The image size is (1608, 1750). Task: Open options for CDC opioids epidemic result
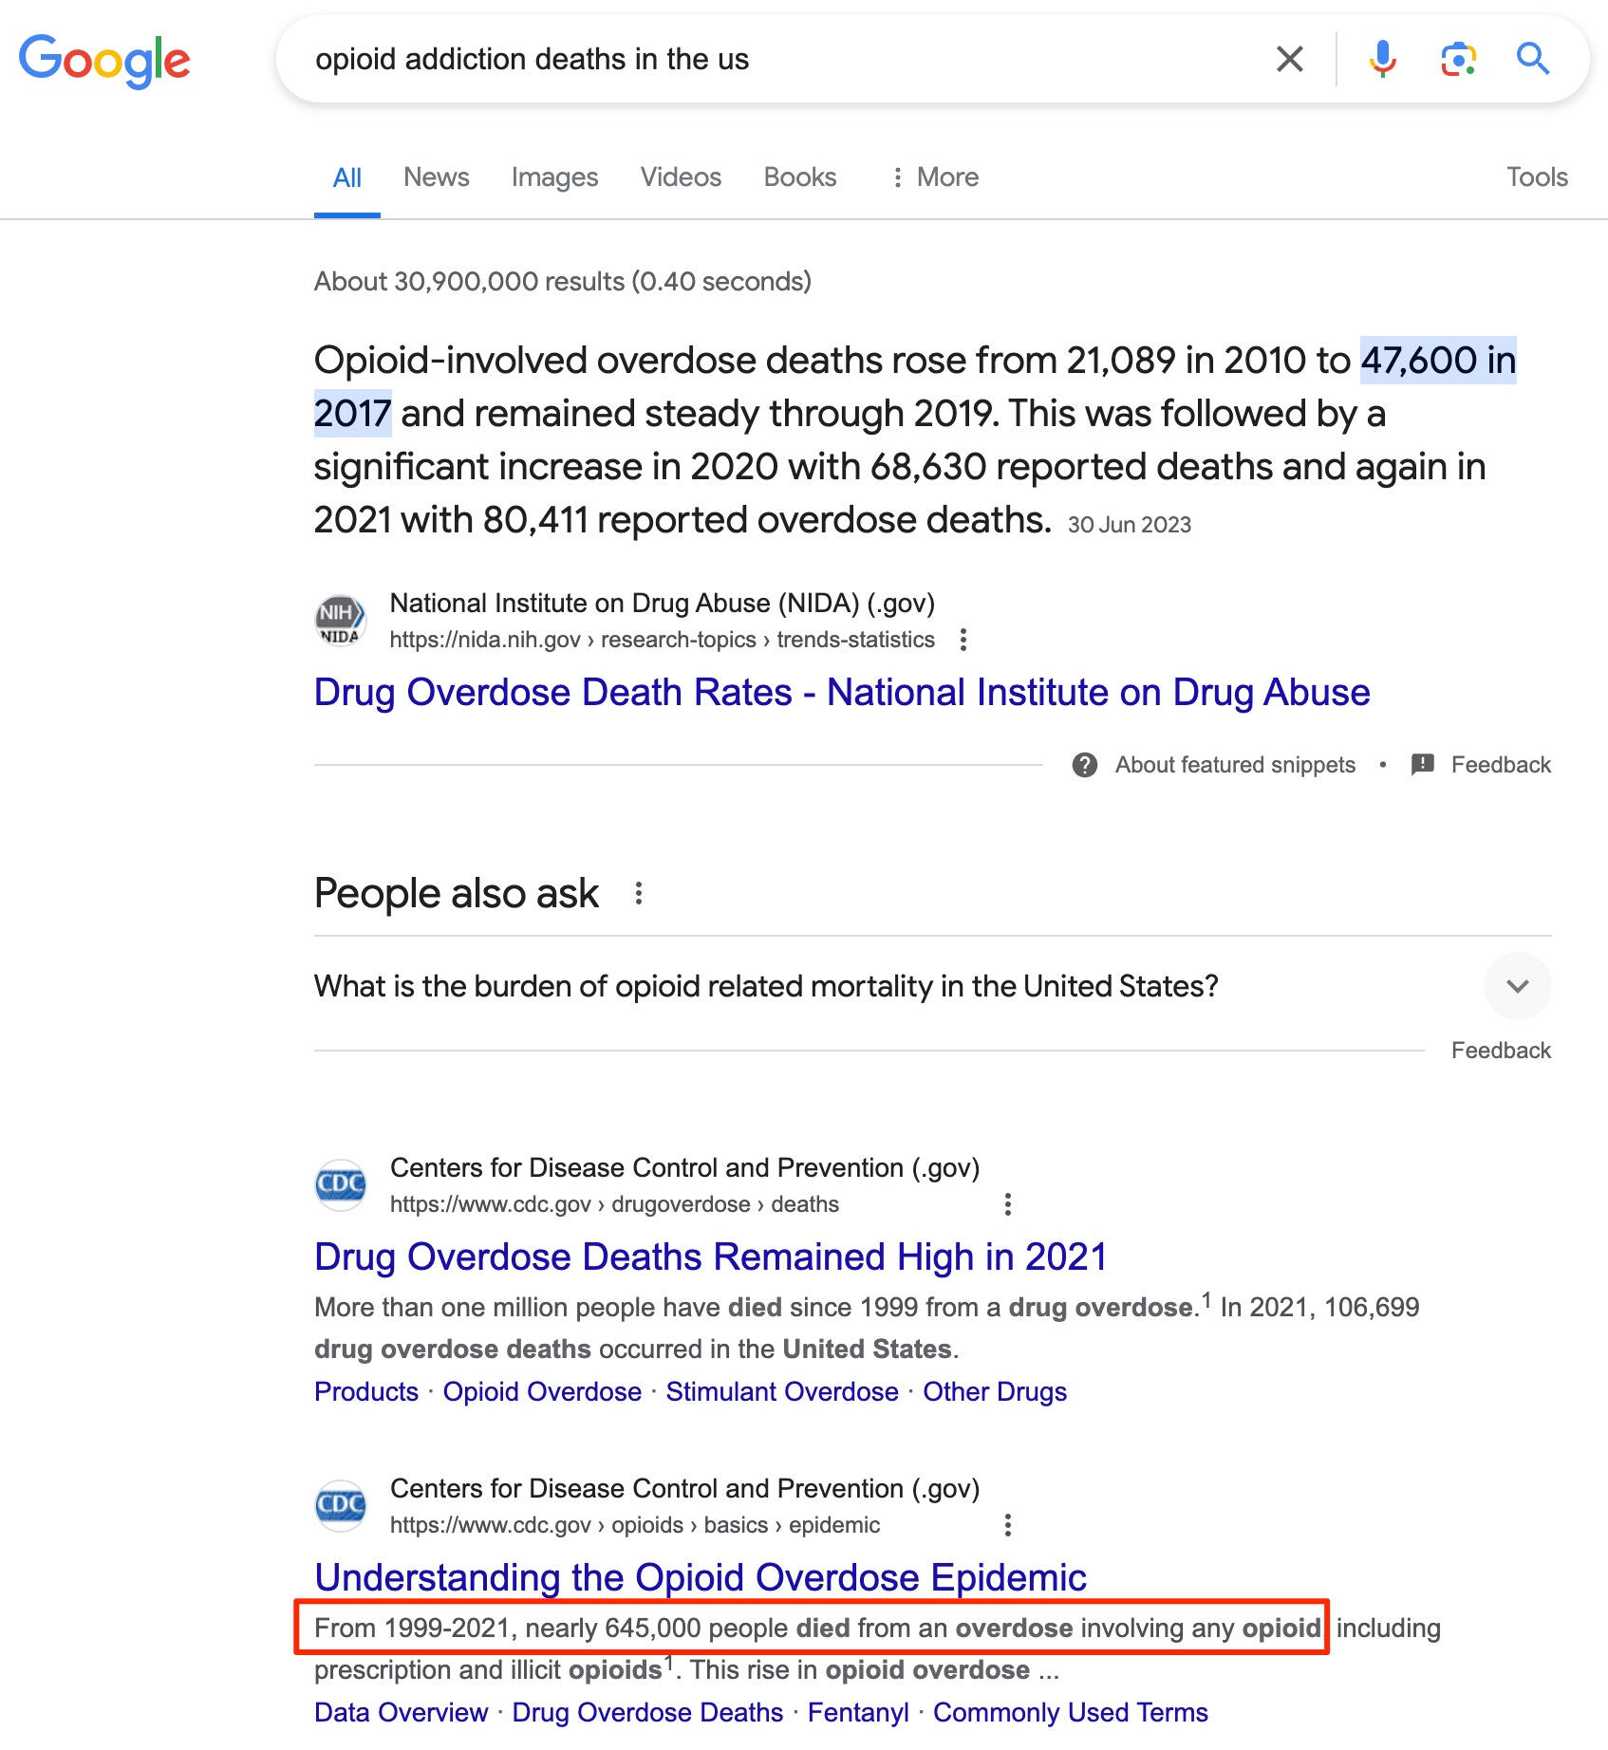(x=1008, y=1525)
